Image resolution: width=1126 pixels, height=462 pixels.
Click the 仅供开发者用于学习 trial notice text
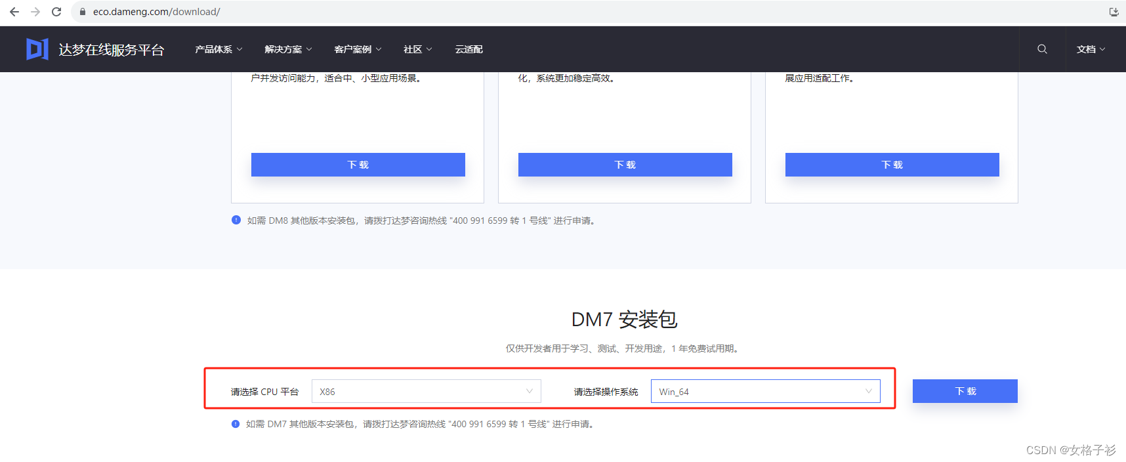(x=623, y=348)
